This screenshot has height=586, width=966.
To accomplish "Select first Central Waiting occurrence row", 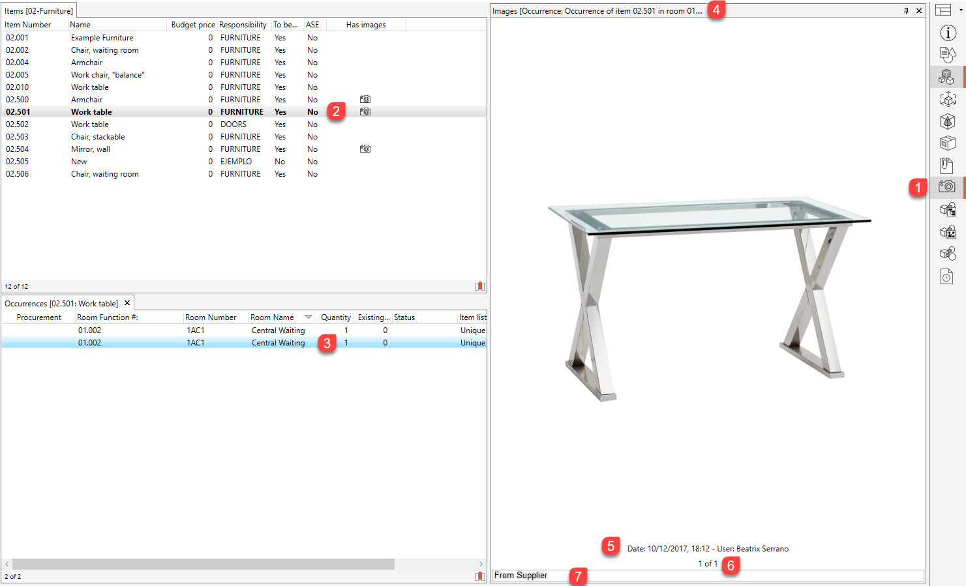I will 278,330.
